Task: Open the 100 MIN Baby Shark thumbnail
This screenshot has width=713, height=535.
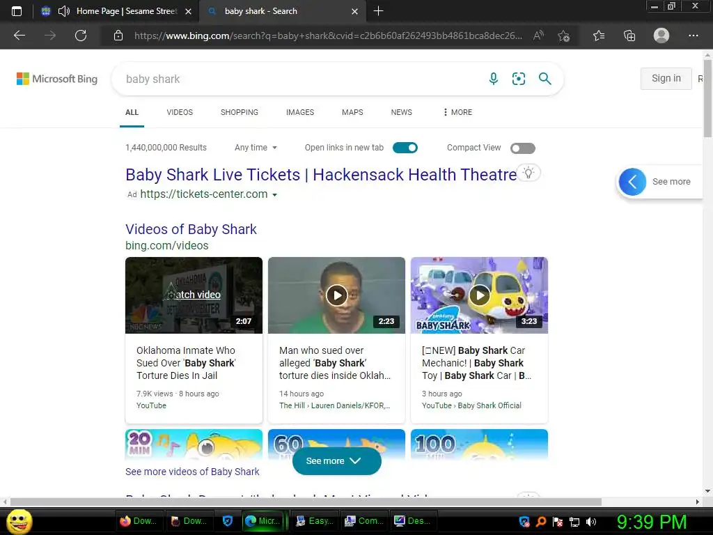Action: [x=479, y=444]
